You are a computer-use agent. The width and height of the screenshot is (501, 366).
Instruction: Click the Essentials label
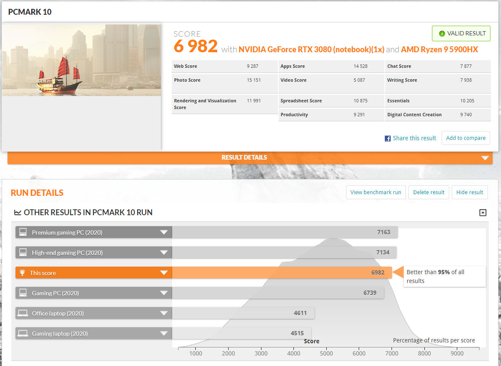[398, 101]
